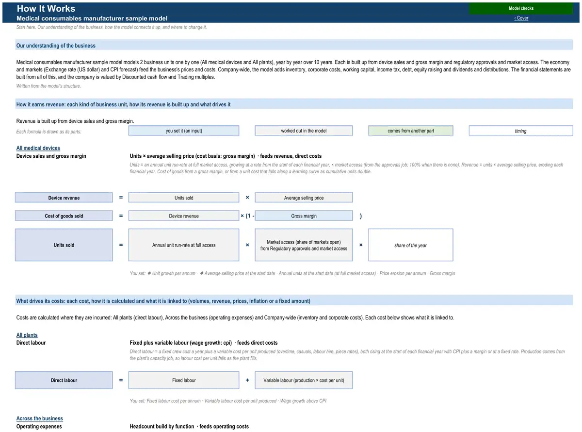Image resolution: width=582 pixels, height=432 pixels.
Task: Click 'Costs are calculated where they are incurred' sentence
Action: (x=235, y=317)
